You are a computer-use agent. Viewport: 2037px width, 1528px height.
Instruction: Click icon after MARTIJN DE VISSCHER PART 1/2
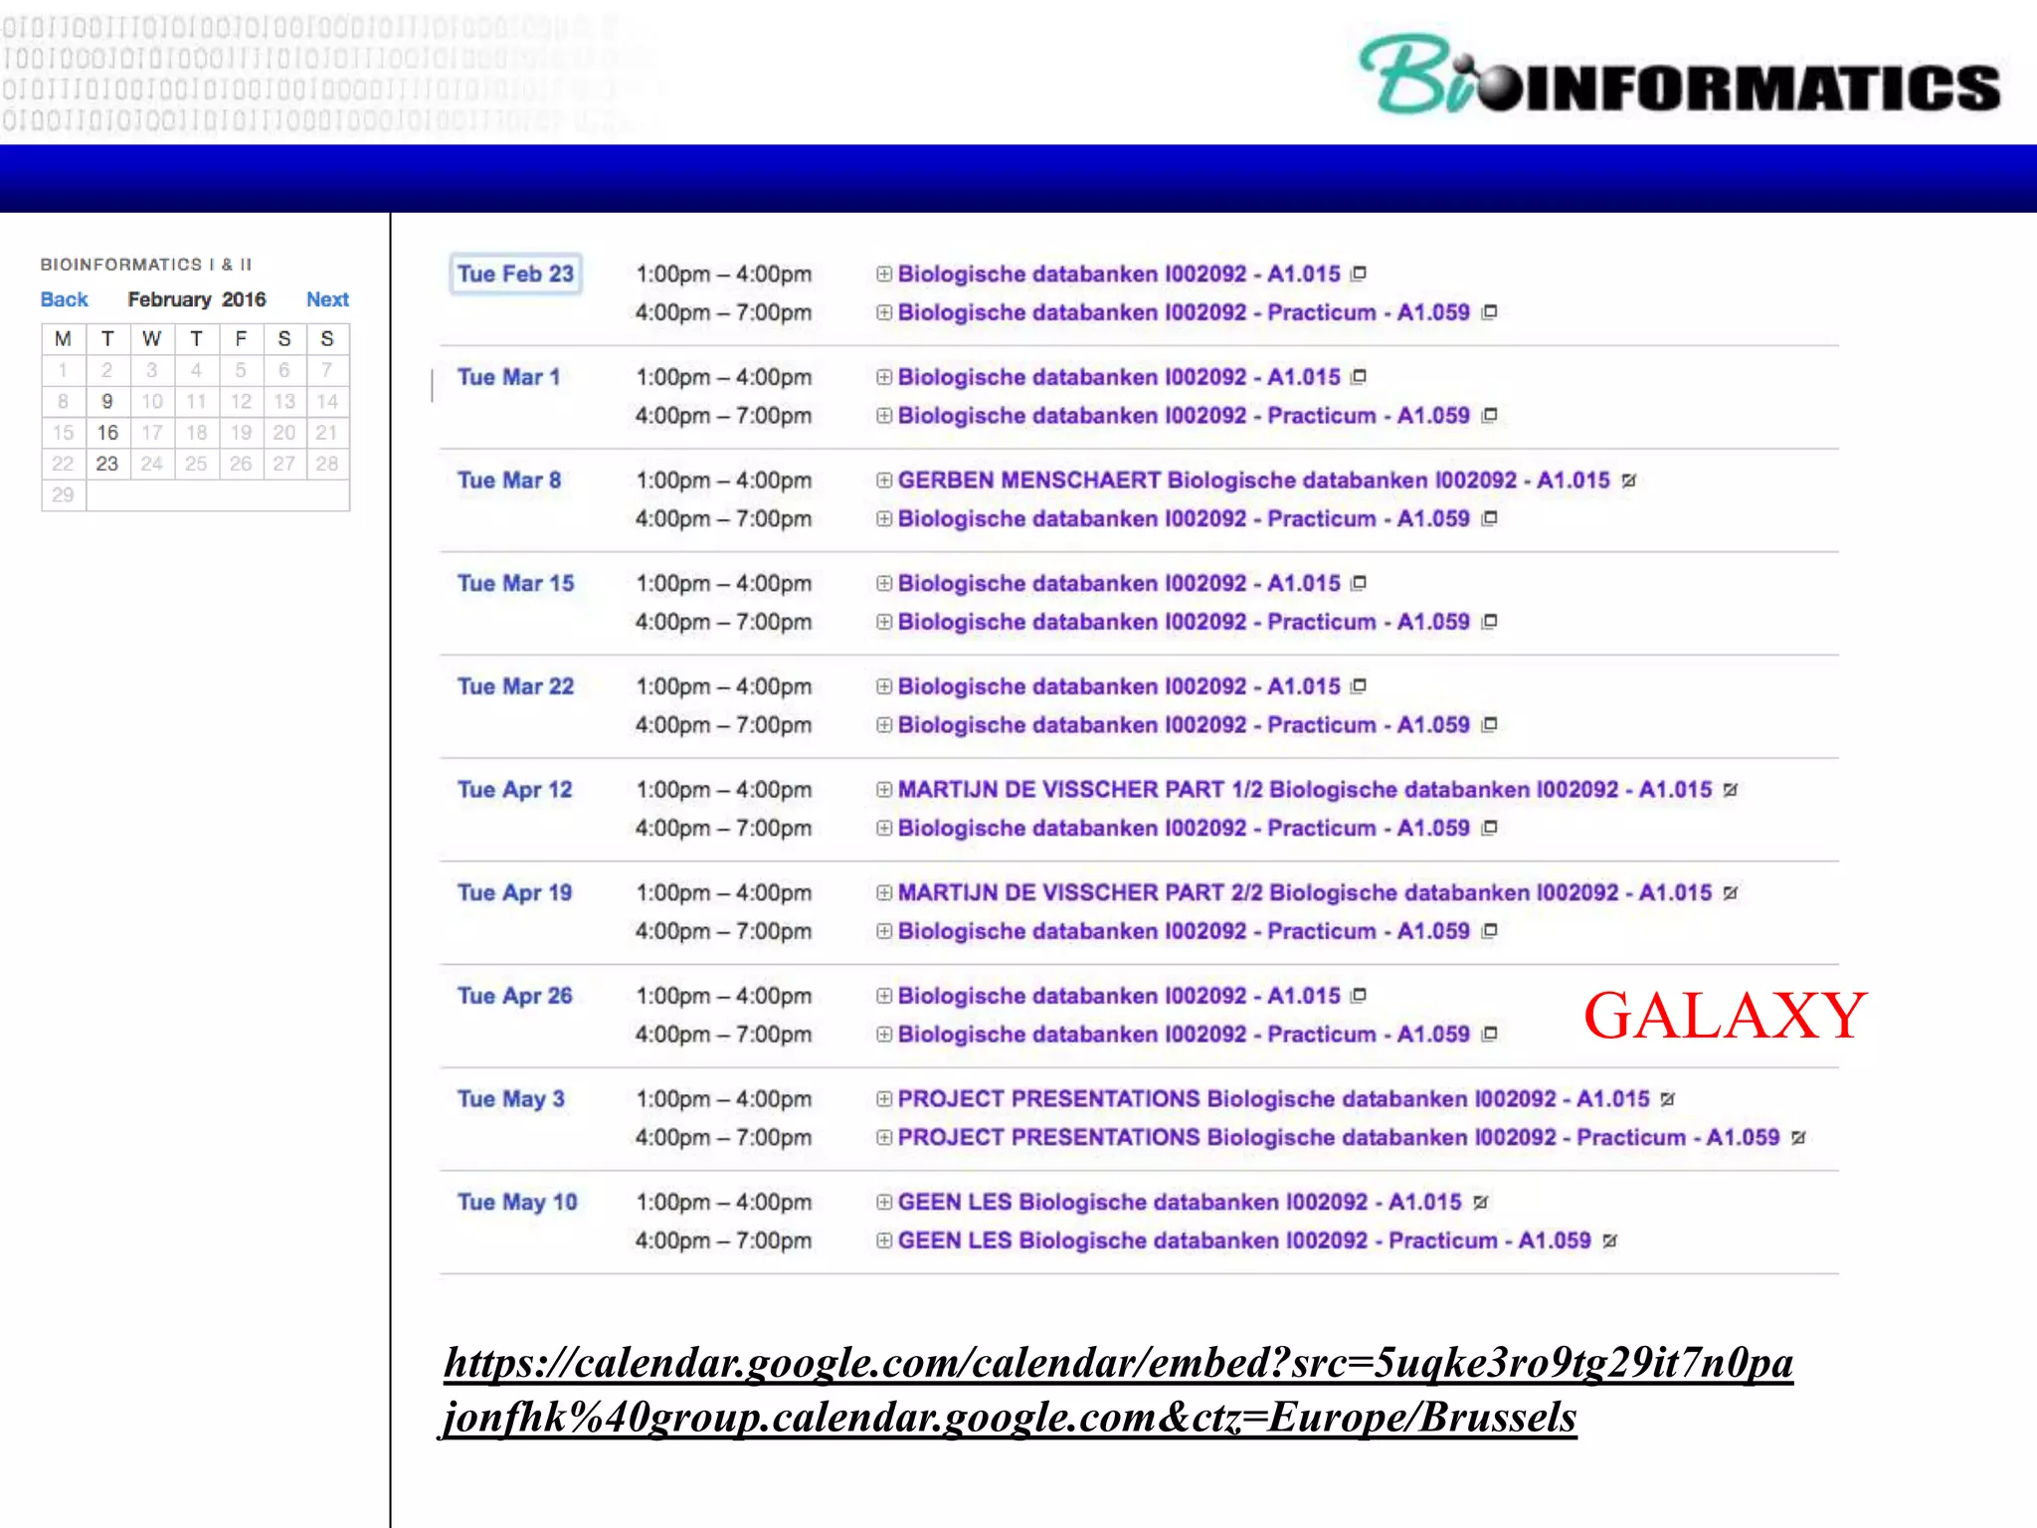point(1731,790)
